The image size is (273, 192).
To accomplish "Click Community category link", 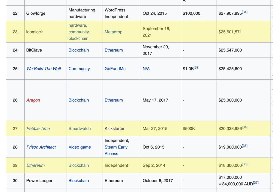I will click(79, 69).
